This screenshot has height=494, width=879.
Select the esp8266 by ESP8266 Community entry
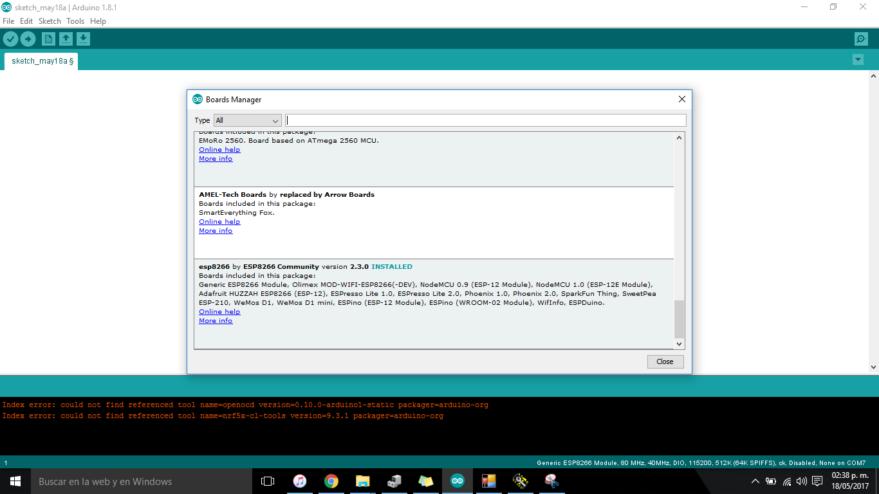(x=434, y=304)
